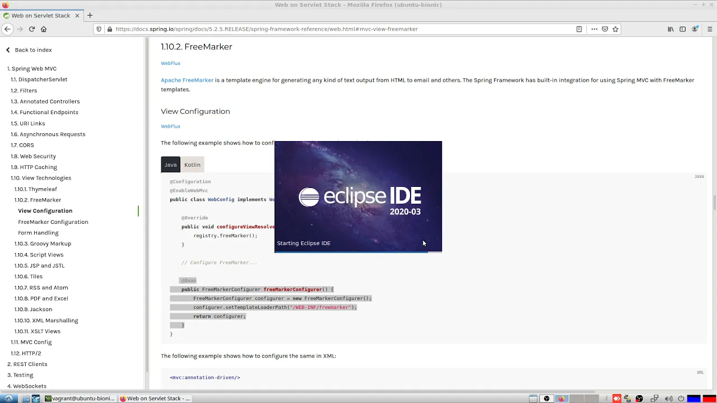The height and width of the screenshot is (403, 717).
Task: Open page actions three-dot menu
Action: pyautogui.click(x=594, y=29)
